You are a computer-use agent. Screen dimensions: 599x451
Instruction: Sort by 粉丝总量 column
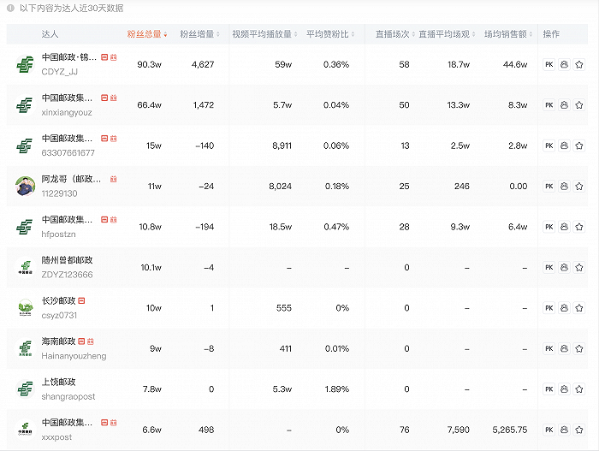[146, 34]
